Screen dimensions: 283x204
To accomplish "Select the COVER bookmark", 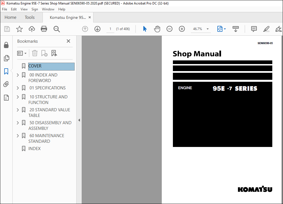I will 51,66.
